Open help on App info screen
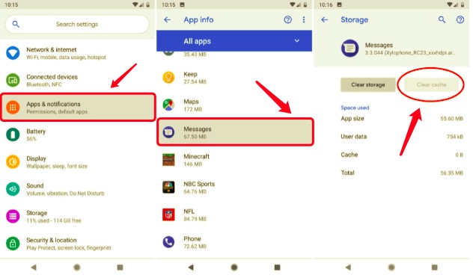This screenshot has height=278, width=473. tap(288, 20)
